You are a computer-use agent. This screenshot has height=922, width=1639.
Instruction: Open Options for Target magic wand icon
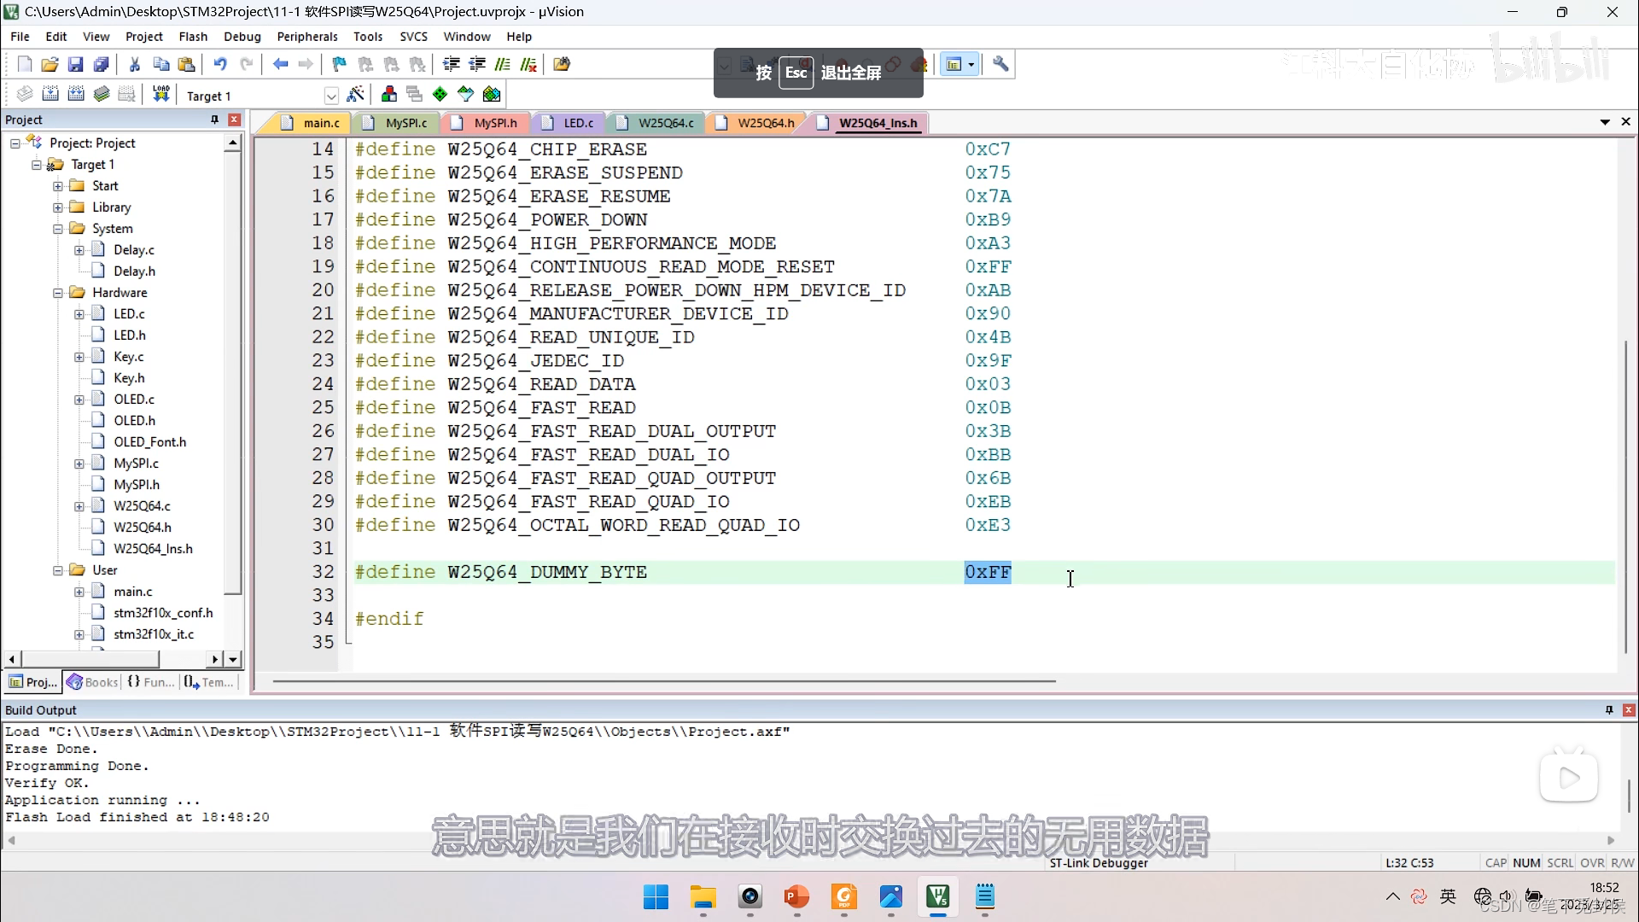[356, 94]
